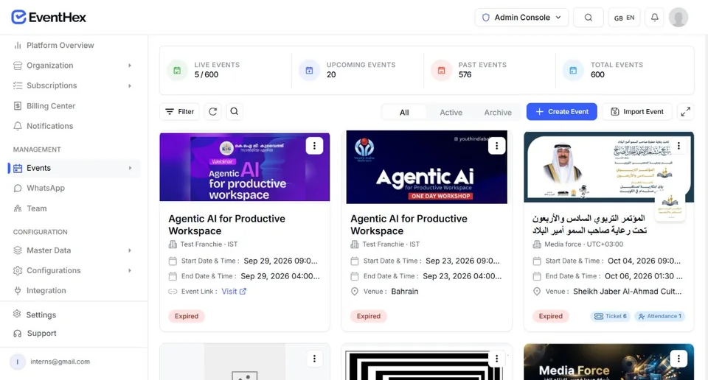Open the search icon in top header

click(589, 18)
